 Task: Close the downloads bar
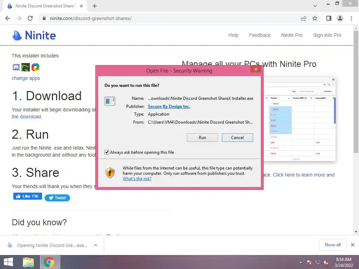tap(353, 245)
